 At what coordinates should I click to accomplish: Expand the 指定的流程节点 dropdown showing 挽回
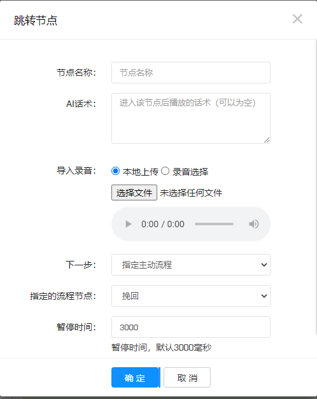(191, 296)
